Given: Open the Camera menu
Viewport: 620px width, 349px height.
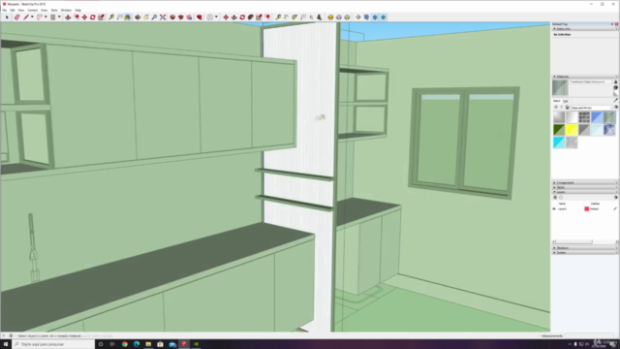Looking at the screenshot, I should coord(32,10).
